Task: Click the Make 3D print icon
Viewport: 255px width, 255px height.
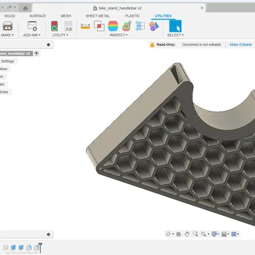Action: (x=8, y=26)
